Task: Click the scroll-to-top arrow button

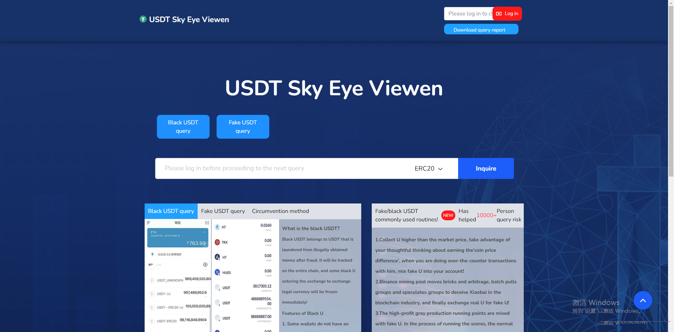Action: tap(642, 300)
